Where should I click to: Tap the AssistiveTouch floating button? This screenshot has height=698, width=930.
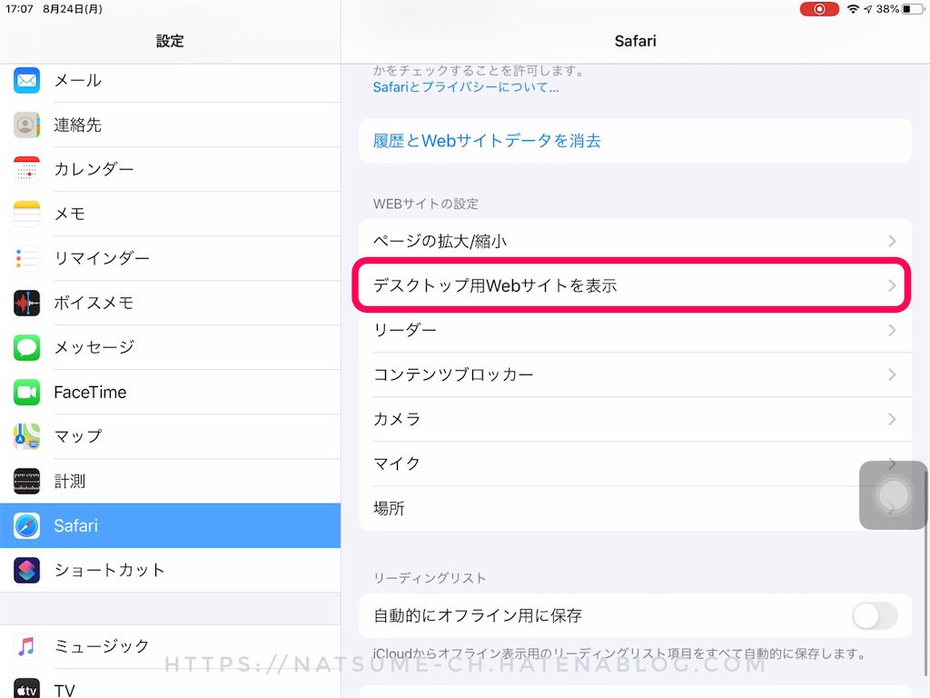[x=893, y=495]
